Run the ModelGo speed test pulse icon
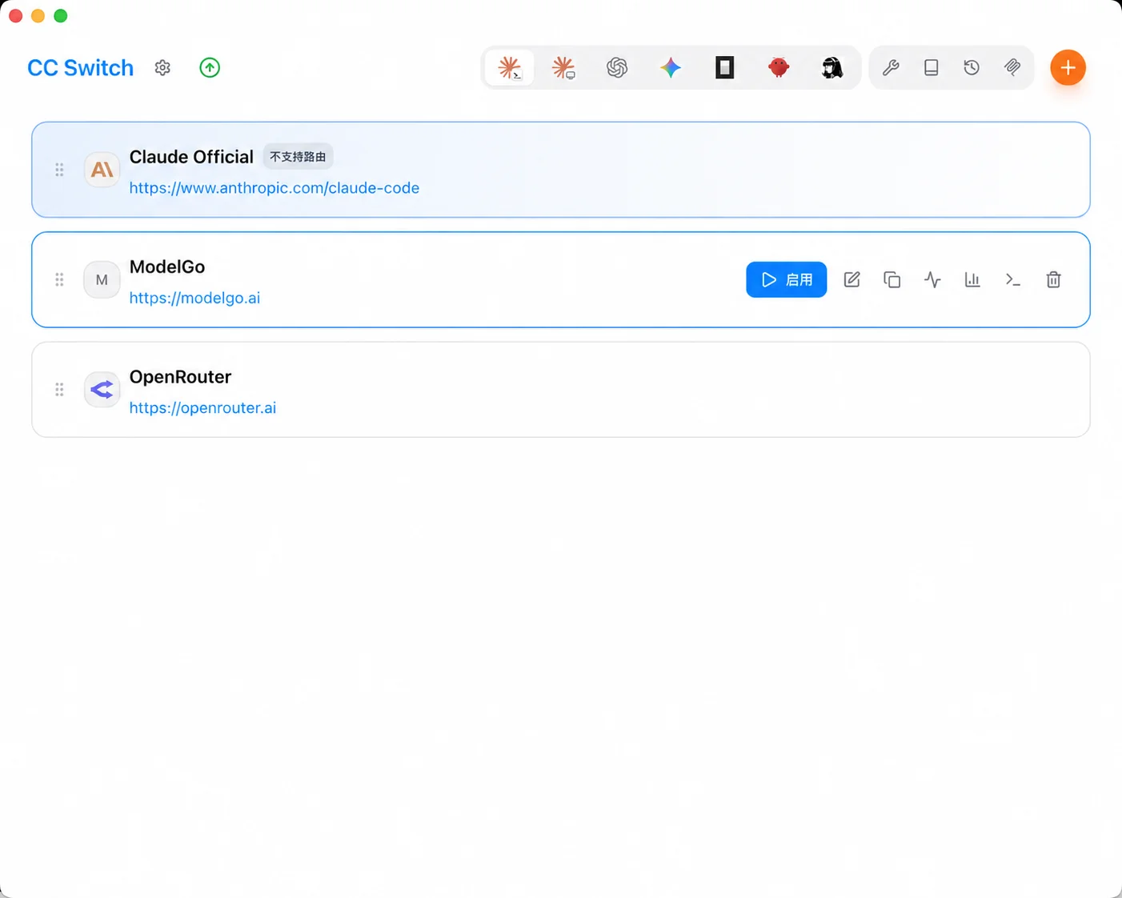 pos(932,279)
